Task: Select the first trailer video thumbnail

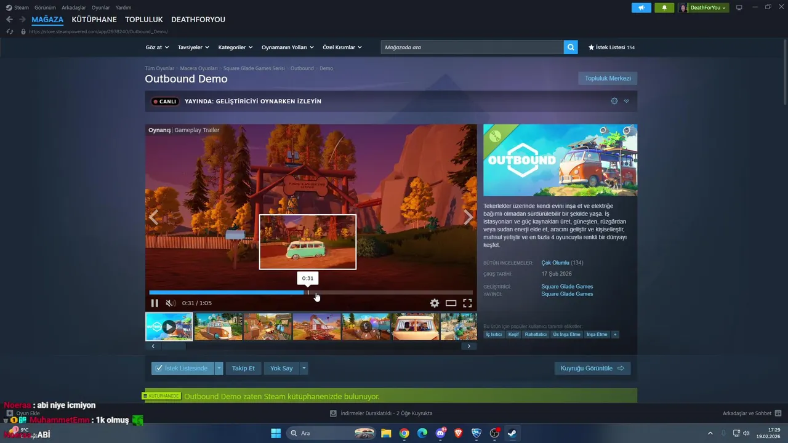Action: 169,327
